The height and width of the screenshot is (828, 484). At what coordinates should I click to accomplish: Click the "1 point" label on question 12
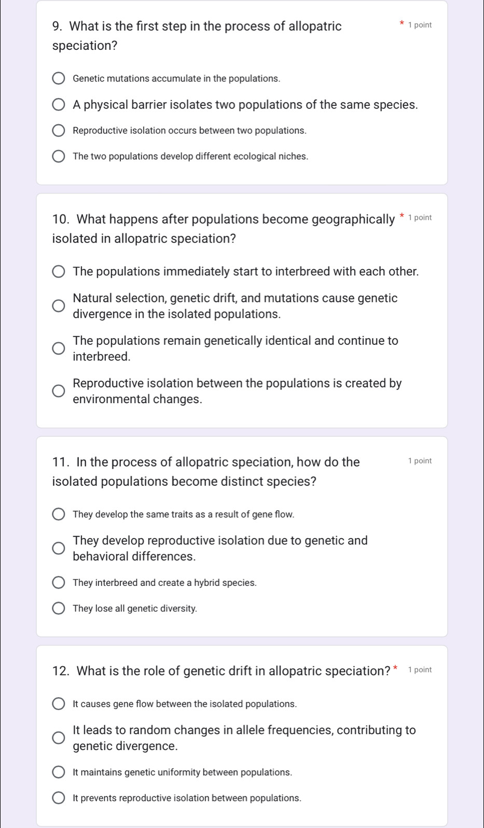coord(419,670)
